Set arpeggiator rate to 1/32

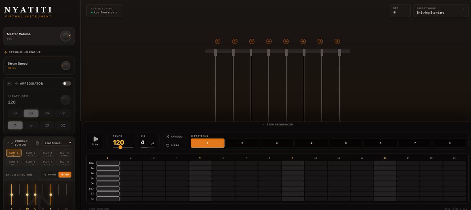[x=63, y=113]
